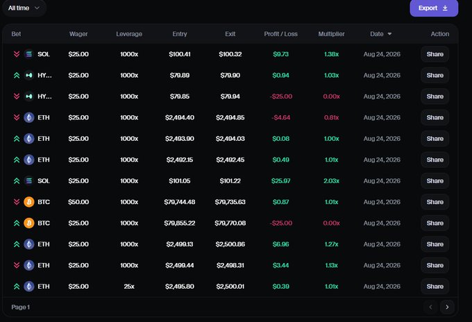The image size is (472, 322).
Task: Click the red down arrows on ETH $2,499.44 row
Action: pos(17,265)
